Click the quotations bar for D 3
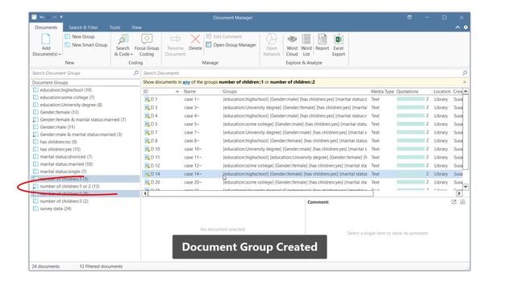516x290 pixels. pos(410,107)
